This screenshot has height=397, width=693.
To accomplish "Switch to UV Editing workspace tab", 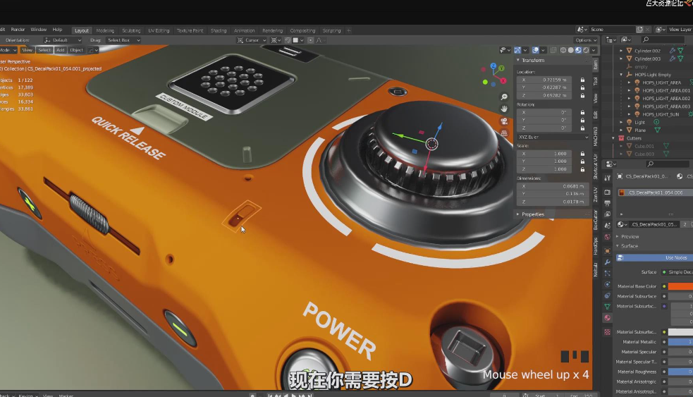I will click(159, 30).
